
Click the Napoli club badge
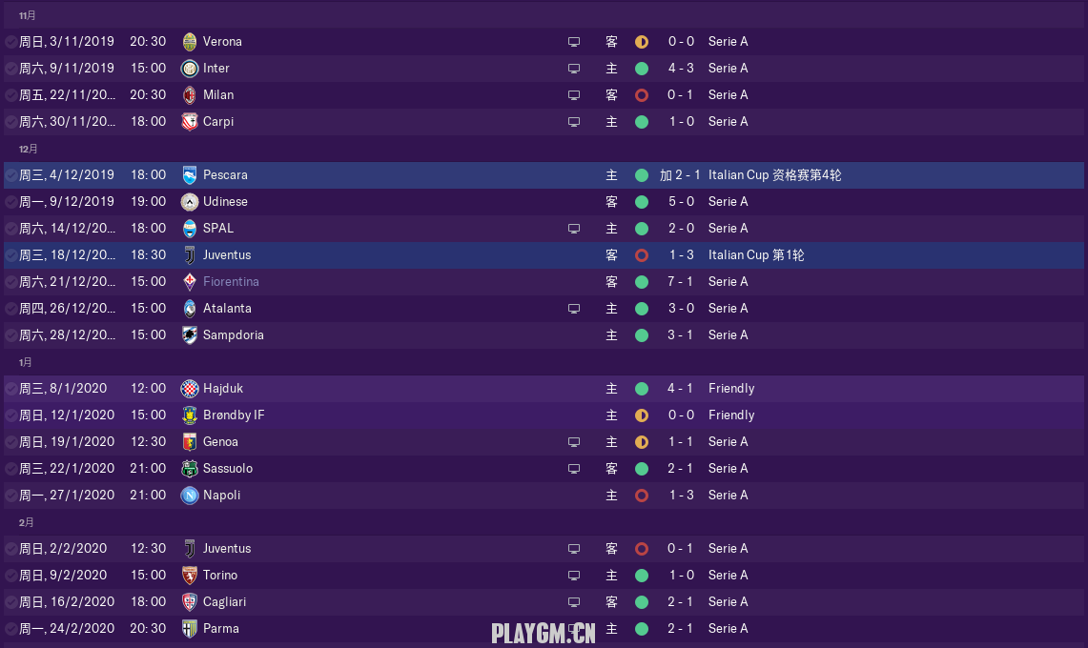point(190,496)
